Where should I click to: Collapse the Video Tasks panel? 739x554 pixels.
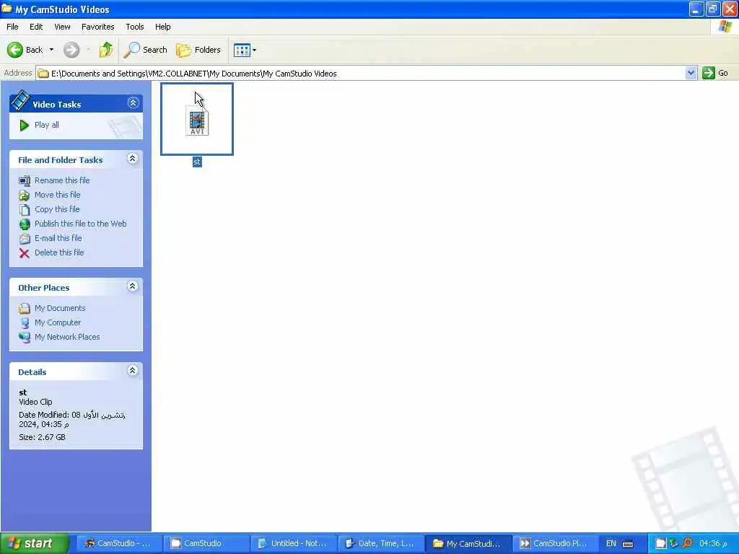(134, 103)
